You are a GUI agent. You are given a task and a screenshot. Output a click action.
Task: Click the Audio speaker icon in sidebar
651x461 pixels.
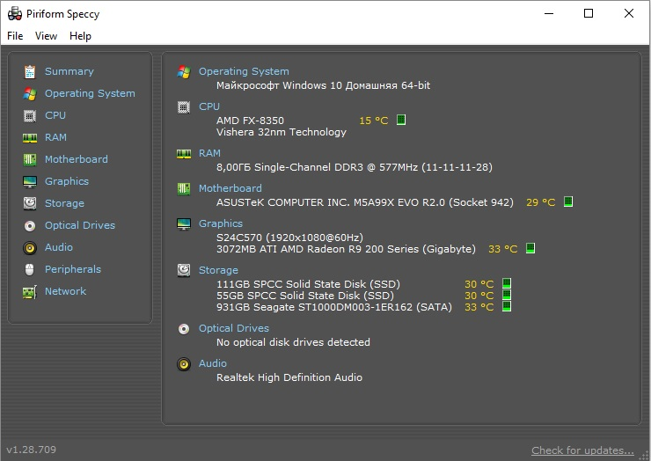(x=30, y=247)
